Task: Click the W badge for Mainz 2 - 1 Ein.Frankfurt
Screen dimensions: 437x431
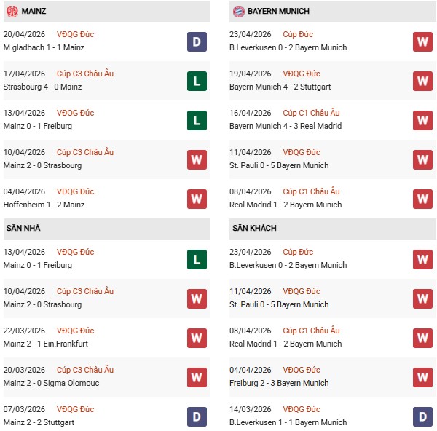Action: [x=197, y=338]
